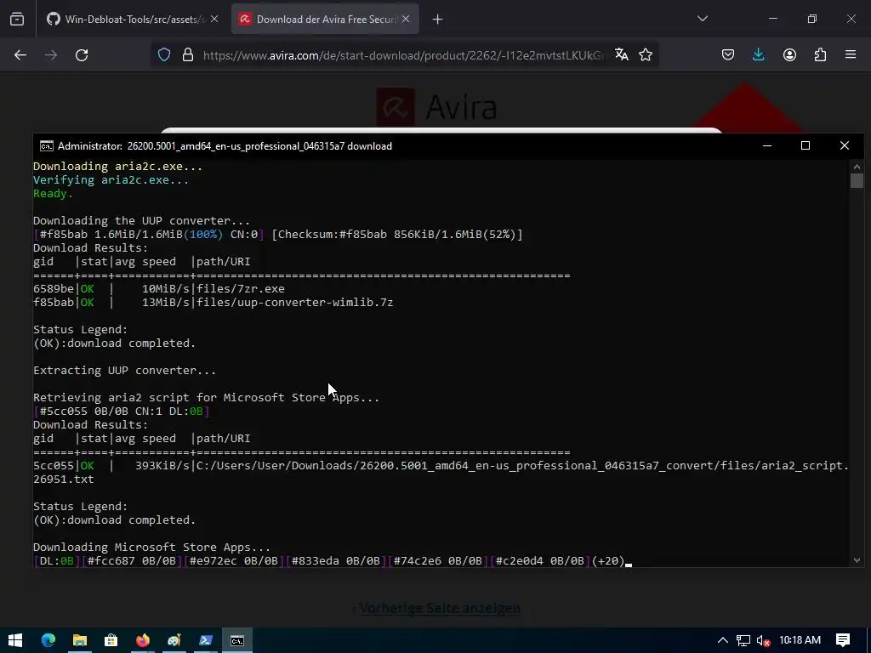Close the Avira download tab
Image resolution: width=871 pixels, height=653 pixels.
click(406, 19)
